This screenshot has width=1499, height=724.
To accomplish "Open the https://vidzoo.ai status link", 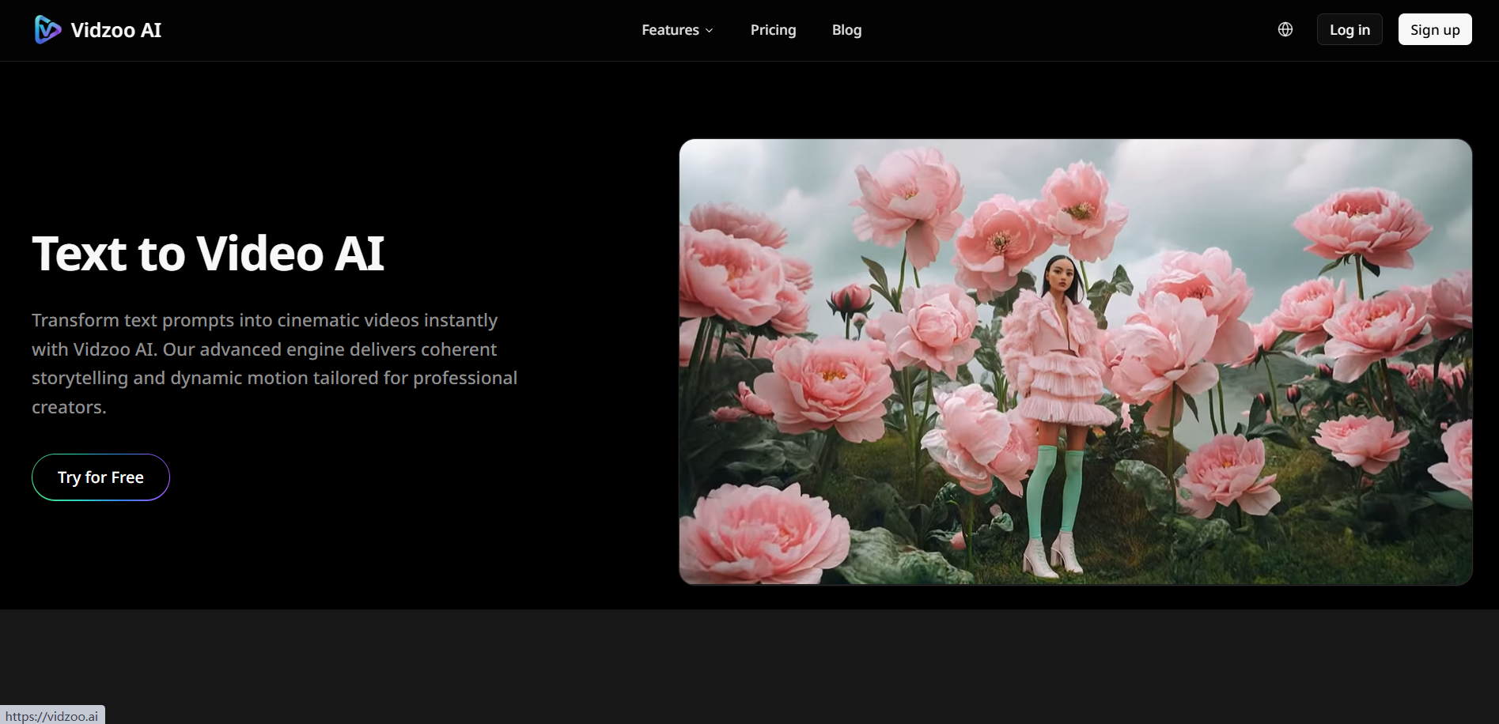I will coord(52,715).
